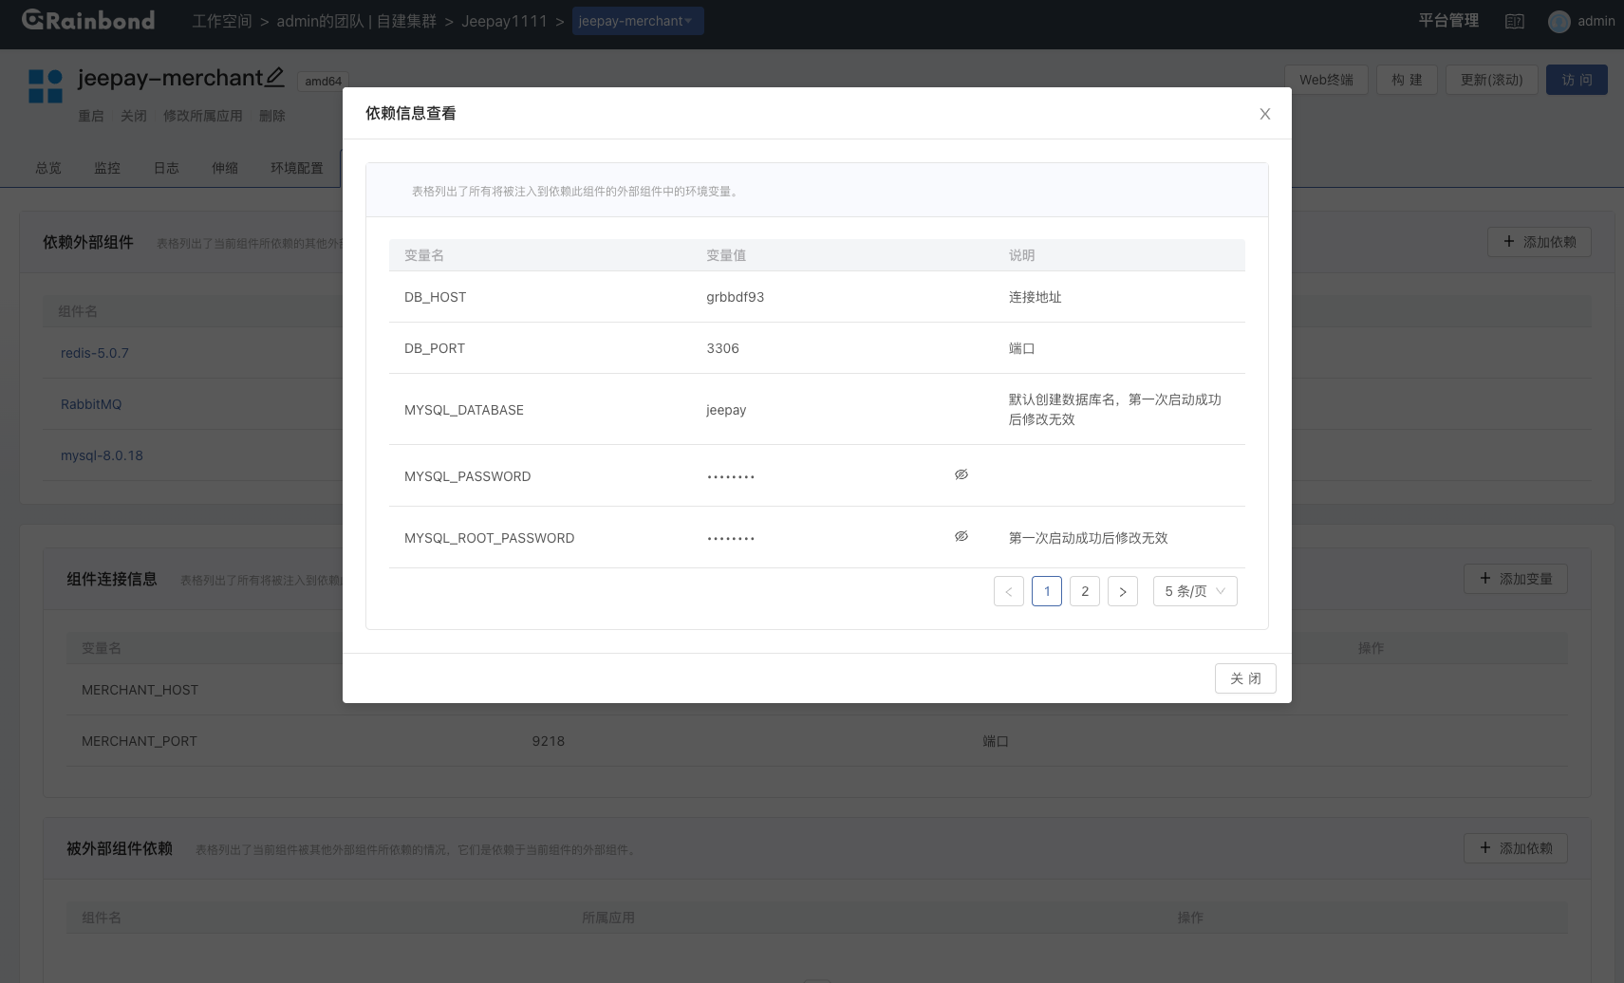1624x983 pixels.
Task: Reveal the MYSQL_PASSWORD value with eye icon
Action: (961, 474)
